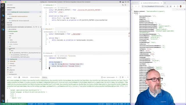The image size is (186, 105).
Task: Click the browser address bar URL
Action: click(x=154, y=6)
